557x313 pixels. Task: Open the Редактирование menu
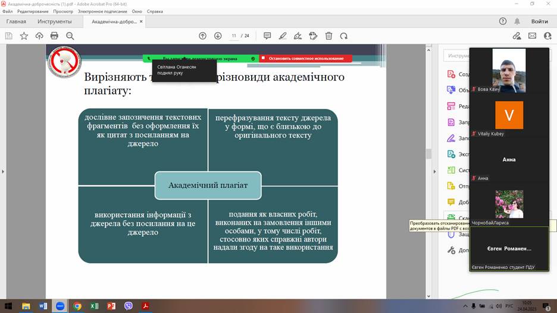pyautogui.click(x=33, y=11)
